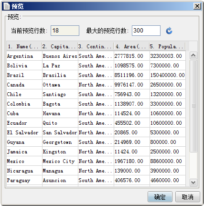Select the Capital column header
204x206 pixels.
point(60,46)
